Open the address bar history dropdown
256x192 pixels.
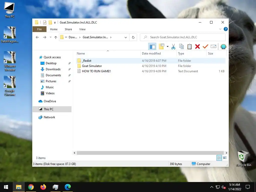(125, 37)
